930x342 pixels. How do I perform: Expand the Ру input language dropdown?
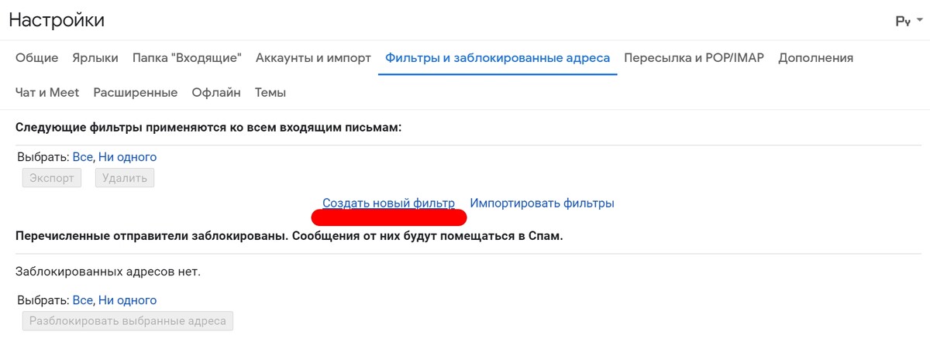pyautogui.click(x=909, y=22)
